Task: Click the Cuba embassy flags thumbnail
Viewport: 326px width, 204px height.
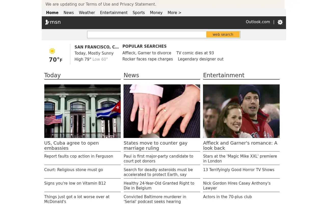Action: point(83,111)
